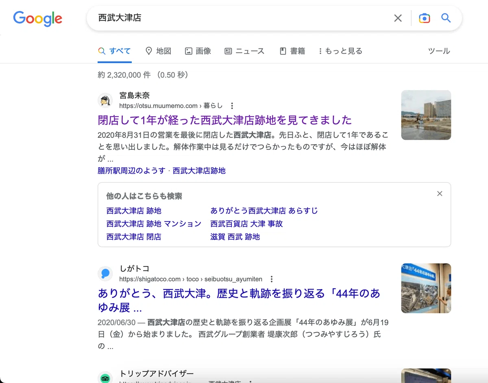Screen dimensions: 488x383
Task: Click the magnifying glass search button
Action: (446, 18)
